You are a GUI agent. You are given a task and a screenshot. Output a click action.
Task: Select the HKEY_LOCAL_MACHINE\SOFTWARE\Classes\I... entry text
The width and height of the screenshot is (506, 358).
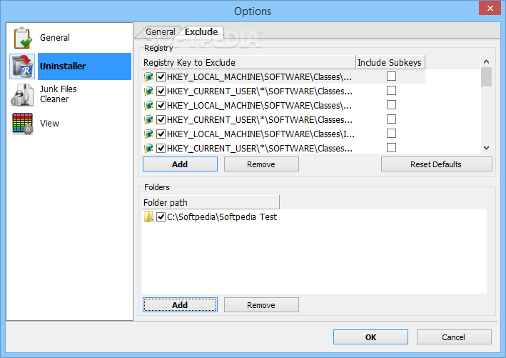(260, 134)
